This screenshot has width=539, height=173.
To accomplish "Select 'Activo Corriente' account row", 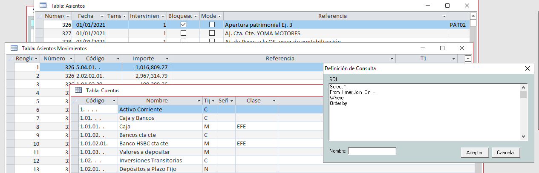I will tap(160, 109).
